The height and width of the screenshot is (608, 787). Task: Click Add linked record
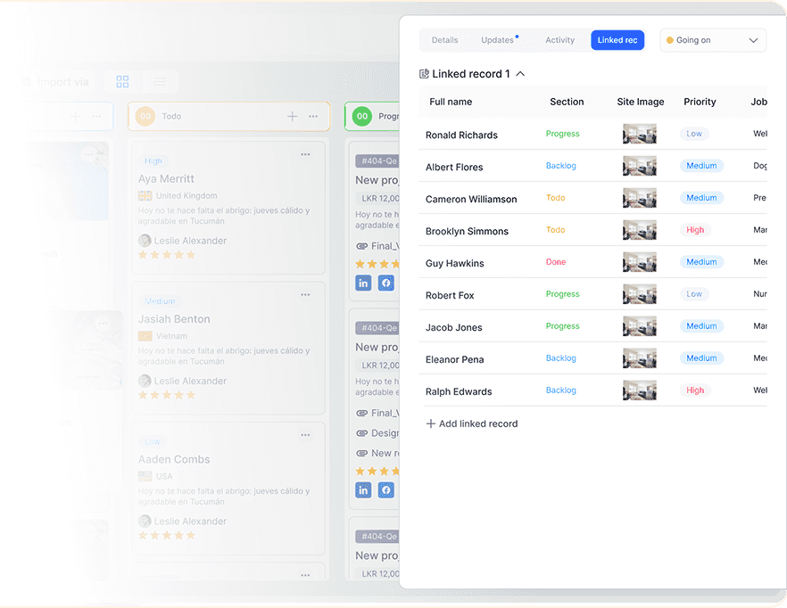pyautogui.click(x=472, y=423)
